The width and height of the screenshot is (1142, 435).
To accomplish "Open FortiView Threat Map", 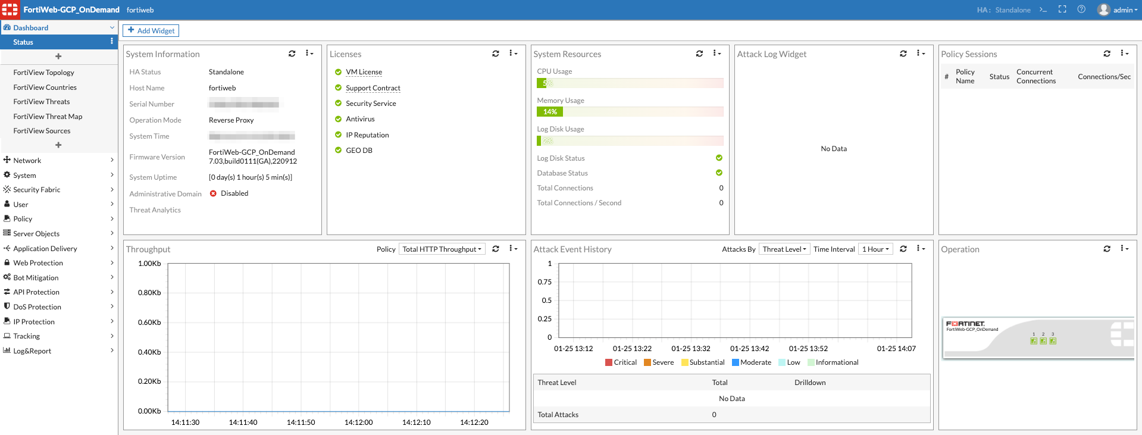I will (48, 117).
